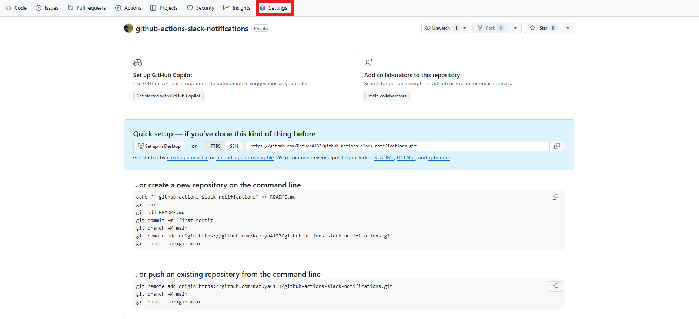Screen dimensions: 699x319
Task: Click '...or create a new repository' heading
Action: pos(217,185)
